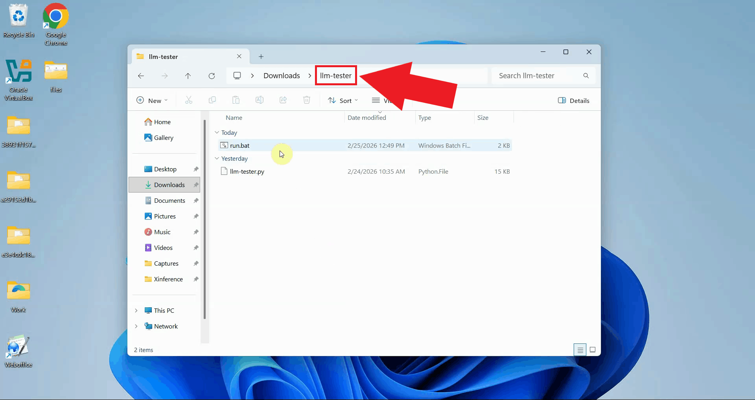Open the Sort dropdown

coord(343,100)
